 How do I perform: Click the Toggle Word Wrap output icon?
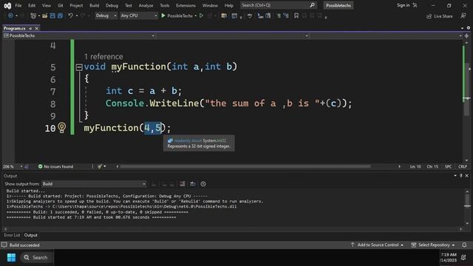click(193, 184)
